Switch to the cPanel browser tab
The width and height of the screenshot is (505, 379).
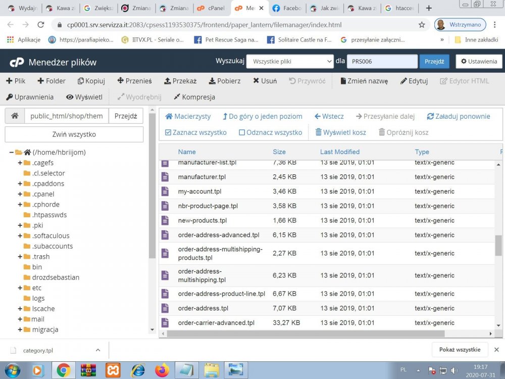point(212,8)
